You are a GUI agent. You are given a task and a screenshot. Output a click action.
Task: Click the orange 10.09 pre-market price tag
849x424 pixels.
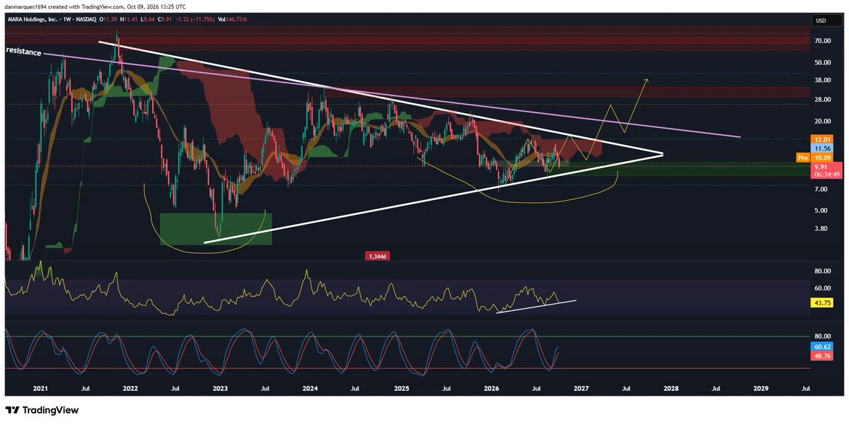point(822,158)
